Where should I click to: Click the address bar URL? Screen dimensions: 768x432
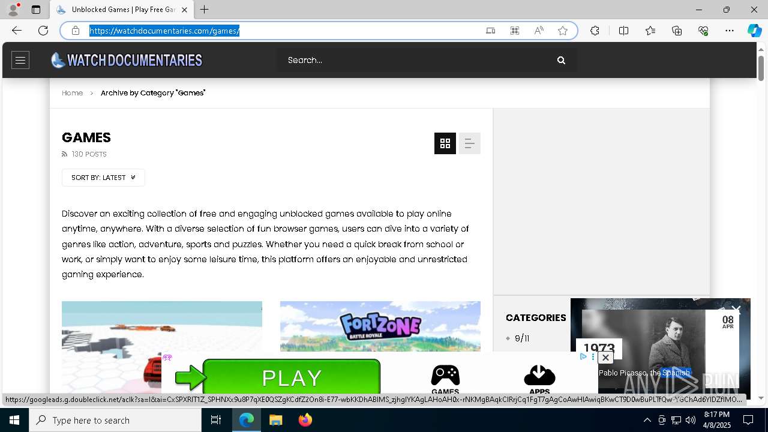click(165, 31)
